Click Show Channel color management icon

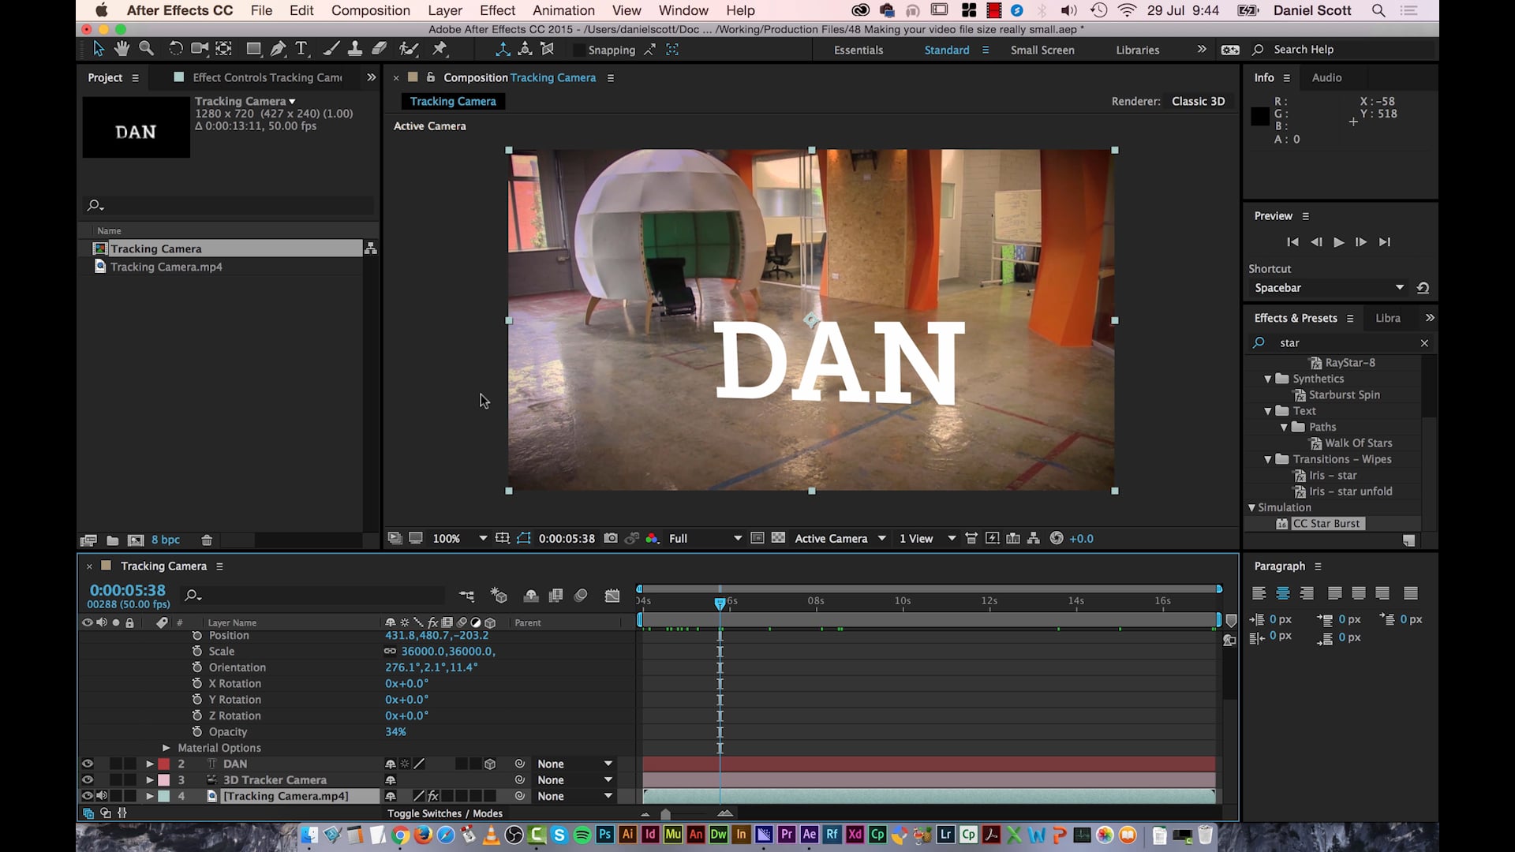pyautogui.click(x=652, y=538)
